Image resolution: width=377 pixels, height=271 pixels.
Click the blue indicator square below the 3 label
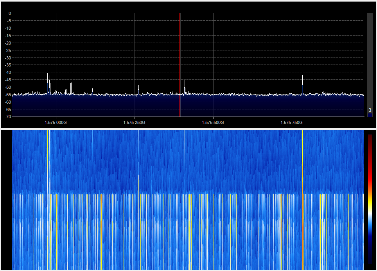click(x=369, y=115)
